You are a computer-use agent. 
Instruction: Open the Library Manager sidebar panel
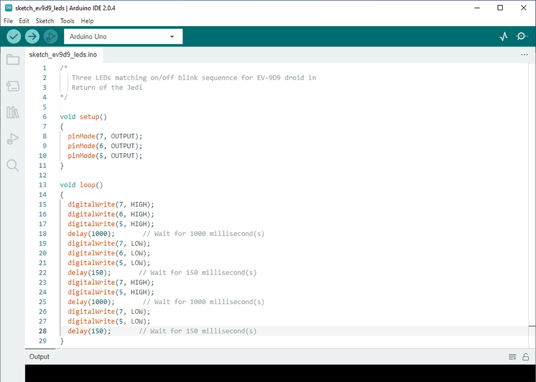(x=13, y=112)
